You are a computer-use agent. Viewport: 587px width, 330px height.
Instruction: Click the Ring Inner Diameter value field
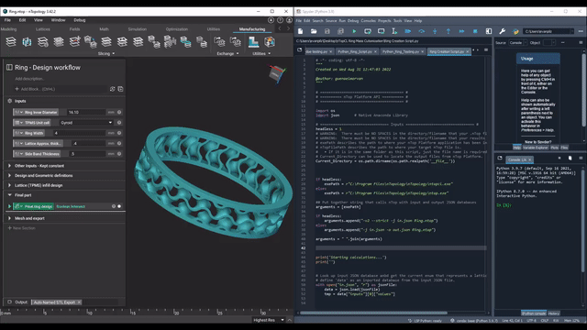86,112
